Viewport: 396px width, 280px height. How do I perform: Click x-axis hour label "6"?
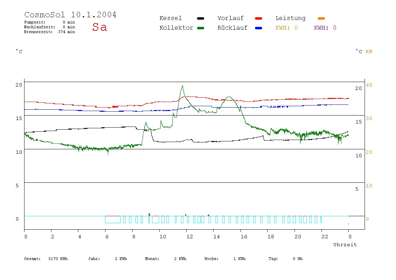tap(107, 237)
